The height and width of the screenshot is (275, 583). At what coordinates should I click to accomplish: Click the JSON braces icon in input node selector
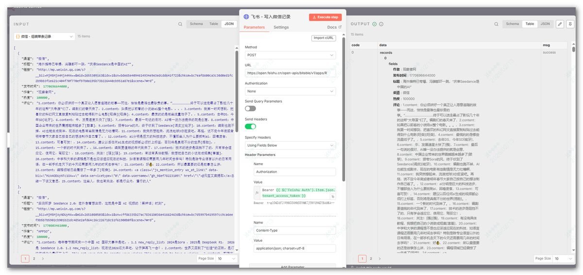coord(17,36)
